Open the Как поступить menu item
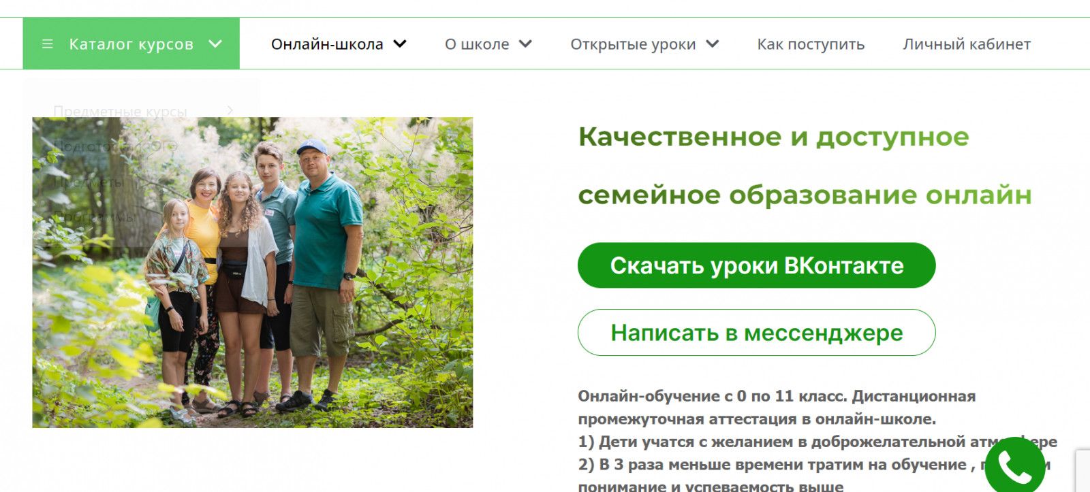 coord(811,44)
